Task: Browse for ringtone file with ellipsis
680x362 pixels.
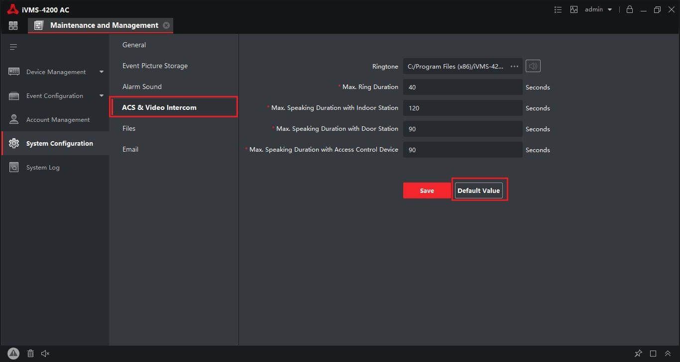Action: 515,66
